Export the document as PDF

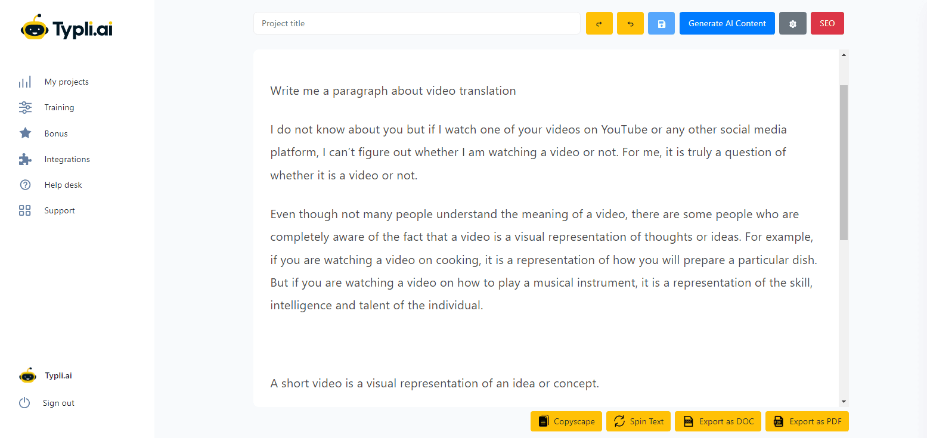pyautogui.click(x=807, y=421)
